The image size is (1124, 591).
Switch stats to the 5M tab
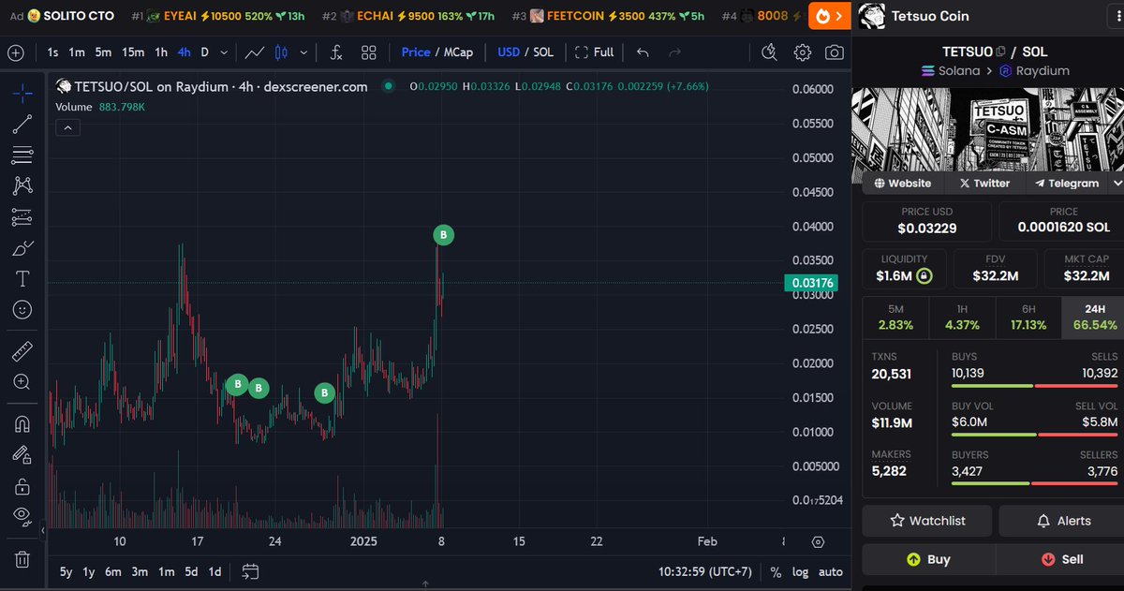[895, 318]
